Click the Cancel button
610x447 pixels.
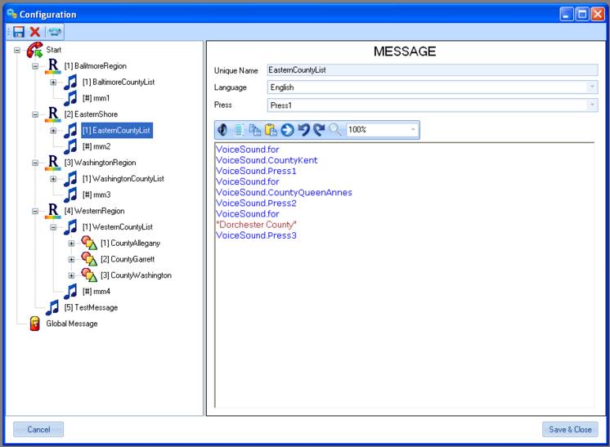coord(38,430)
